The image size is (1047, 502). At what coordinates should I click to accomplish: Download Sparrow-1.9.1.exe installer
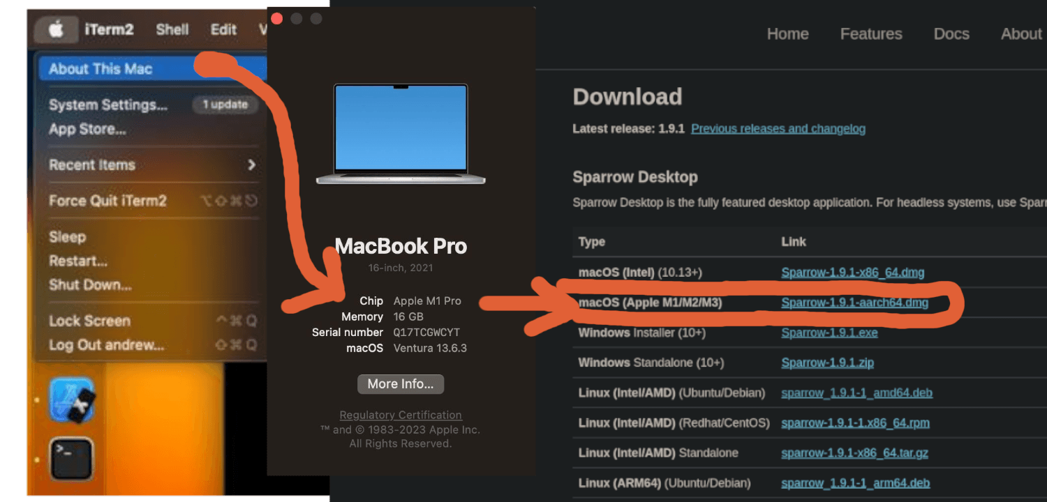tap(830, 333)
